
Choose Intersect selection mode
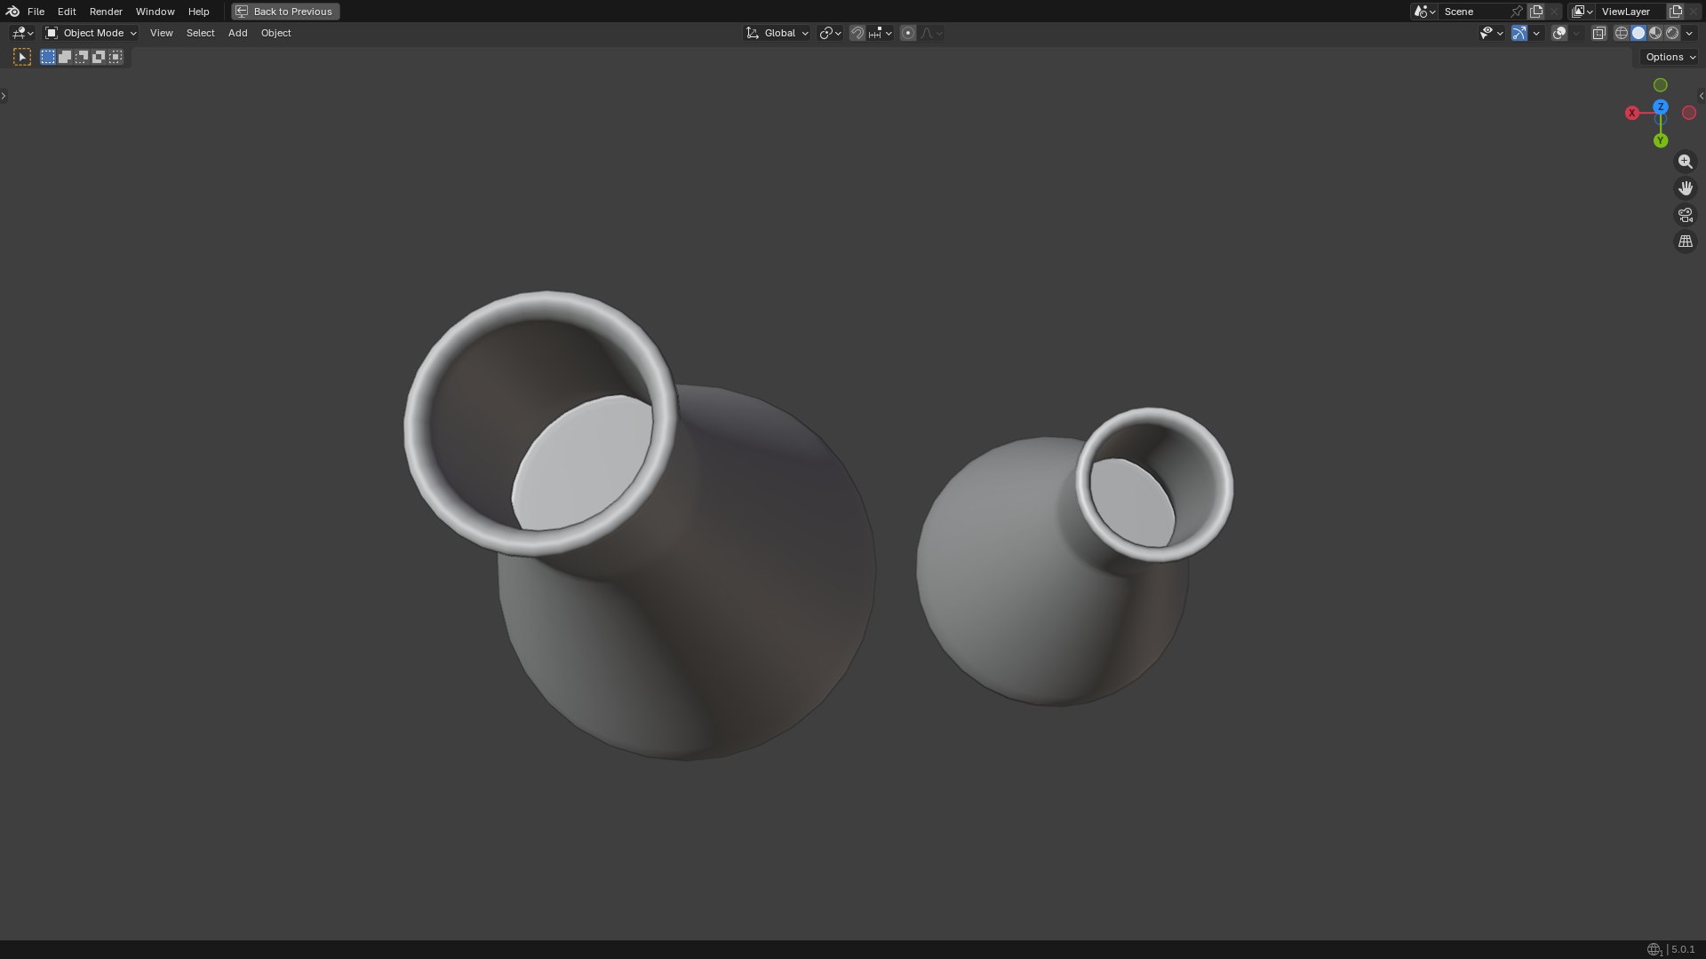(x=116, y=57)
